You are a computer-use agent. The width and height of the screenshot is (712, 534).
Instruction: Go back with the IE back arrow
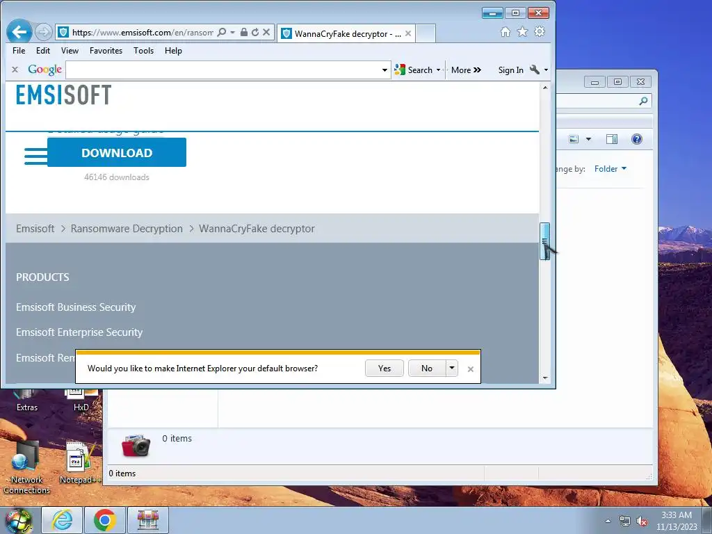[19, 32]
